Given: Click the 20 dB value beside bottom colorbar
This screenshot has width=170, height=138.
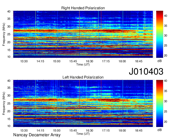Looking at the screenshot, I should point(165,122).
